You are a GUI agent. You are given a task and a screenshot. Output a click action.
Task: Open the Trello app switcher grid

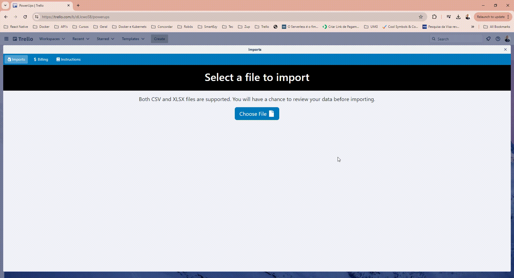[6, 39]
